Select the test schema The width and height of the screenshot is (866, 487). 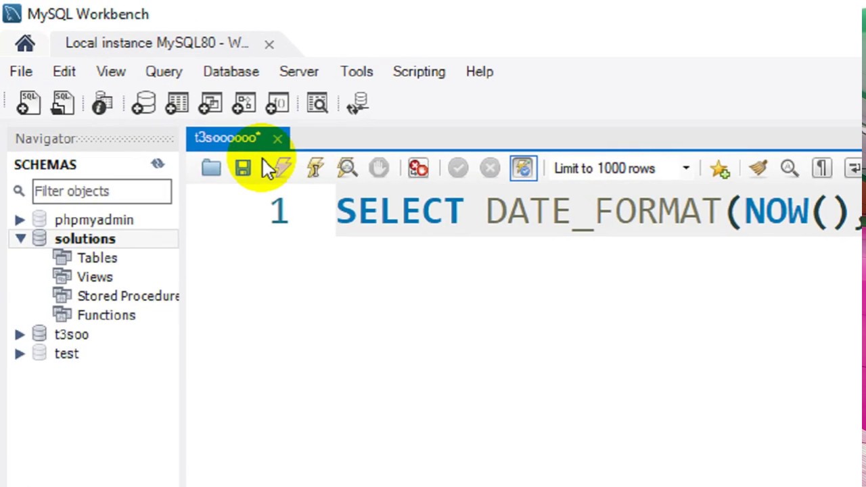[66, 353]
